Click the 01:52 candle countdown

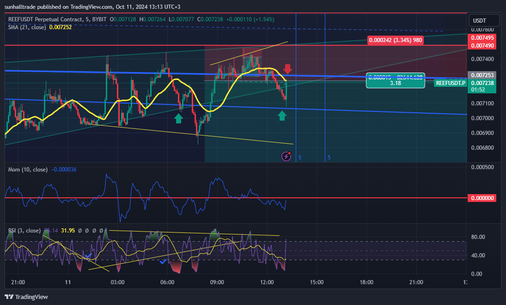pyautogui.click(x=478, y=89)
